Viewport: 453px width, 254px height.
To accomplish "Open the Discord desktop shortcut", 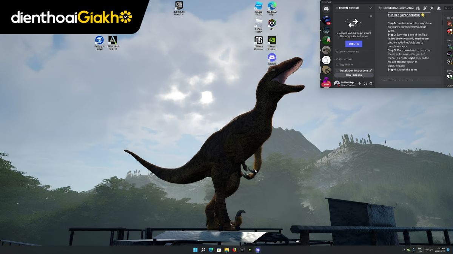I will pos(272,59).
